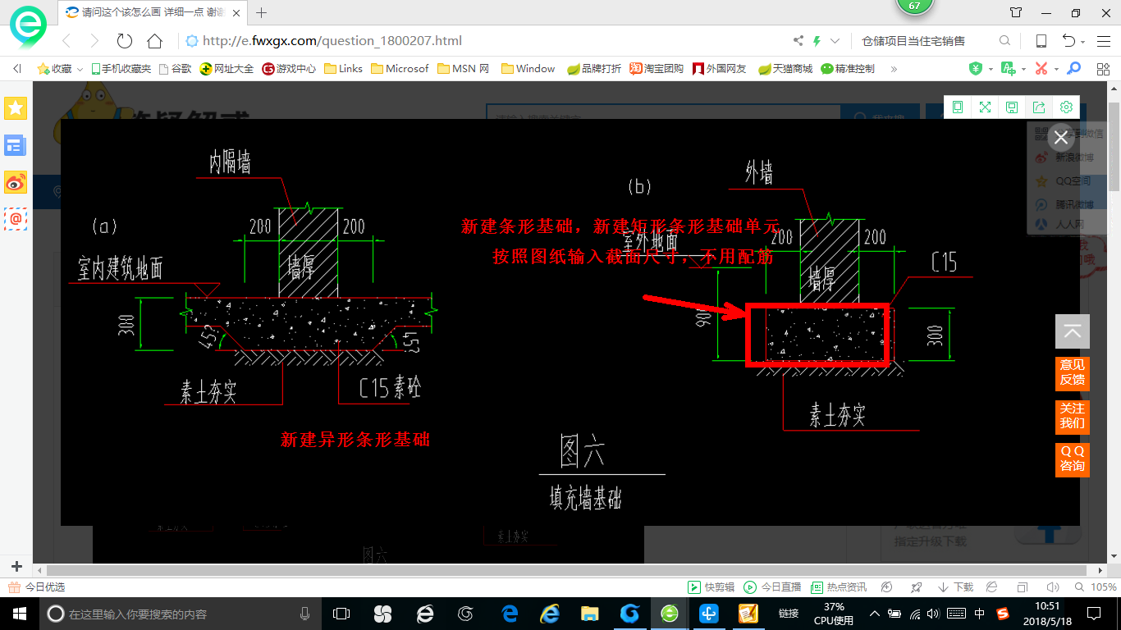Open 快剪辑 in status bar
This screenshot has width=1121, height=630.
[711, 587]
